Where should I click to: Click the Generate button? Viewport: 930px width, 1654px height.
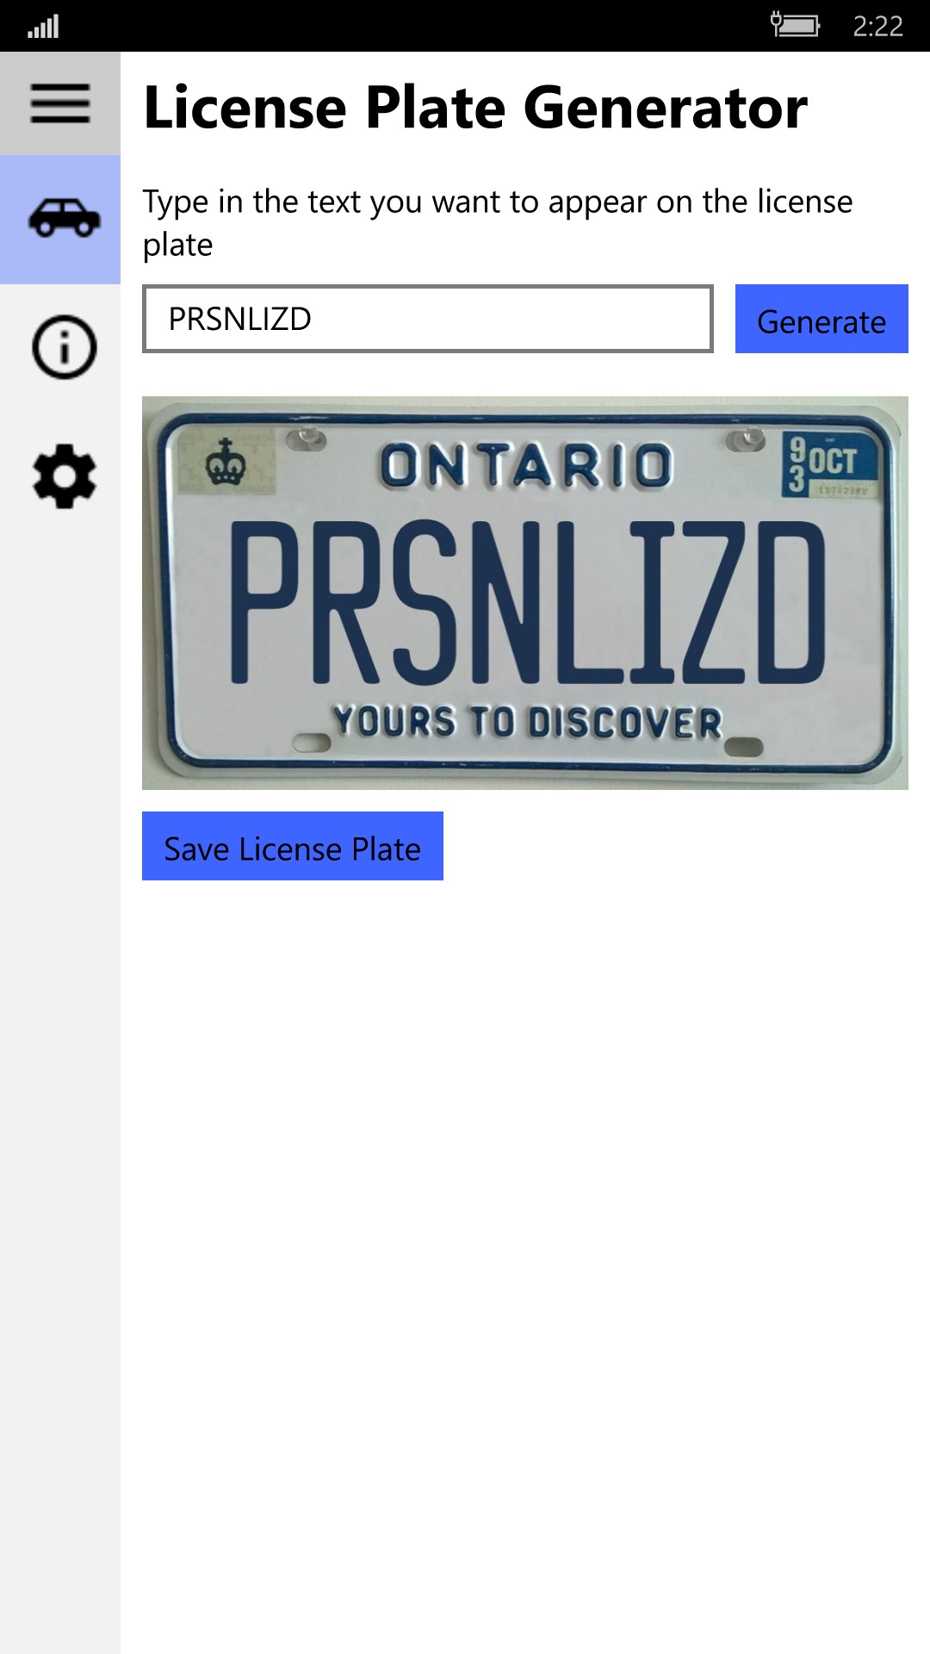[x=821, y=319]
